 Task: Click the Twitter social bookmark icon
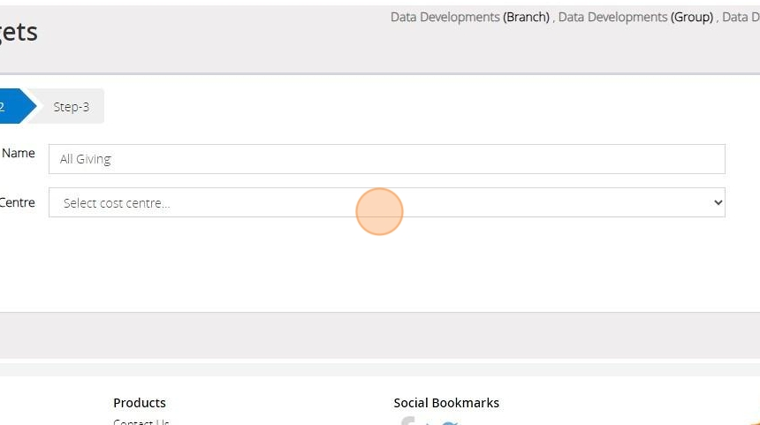(449, 423)
